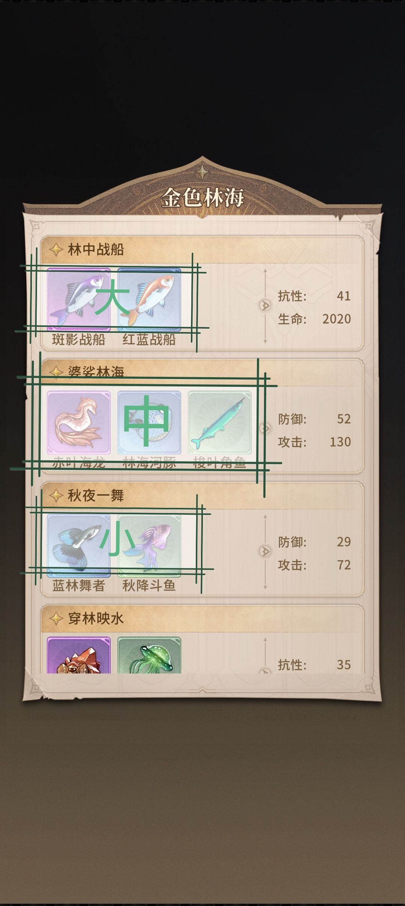Tap the 秋降斗鱼 betta fish icon
Screen dimensions: 405x906
coord(149,546)
